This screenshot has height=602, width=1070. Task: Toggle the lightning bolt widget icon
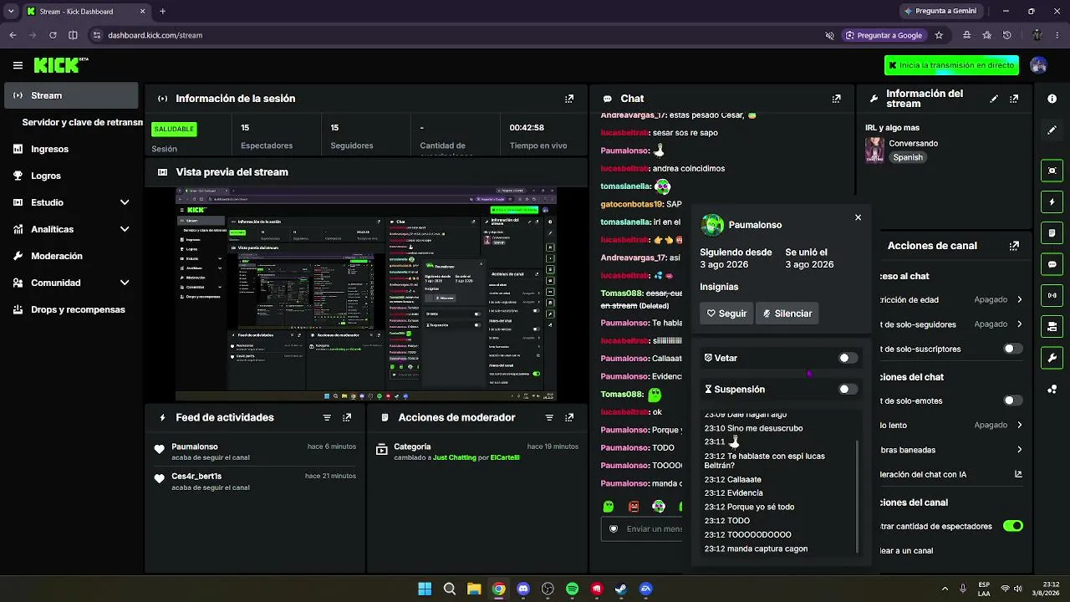click(1052, 202)
